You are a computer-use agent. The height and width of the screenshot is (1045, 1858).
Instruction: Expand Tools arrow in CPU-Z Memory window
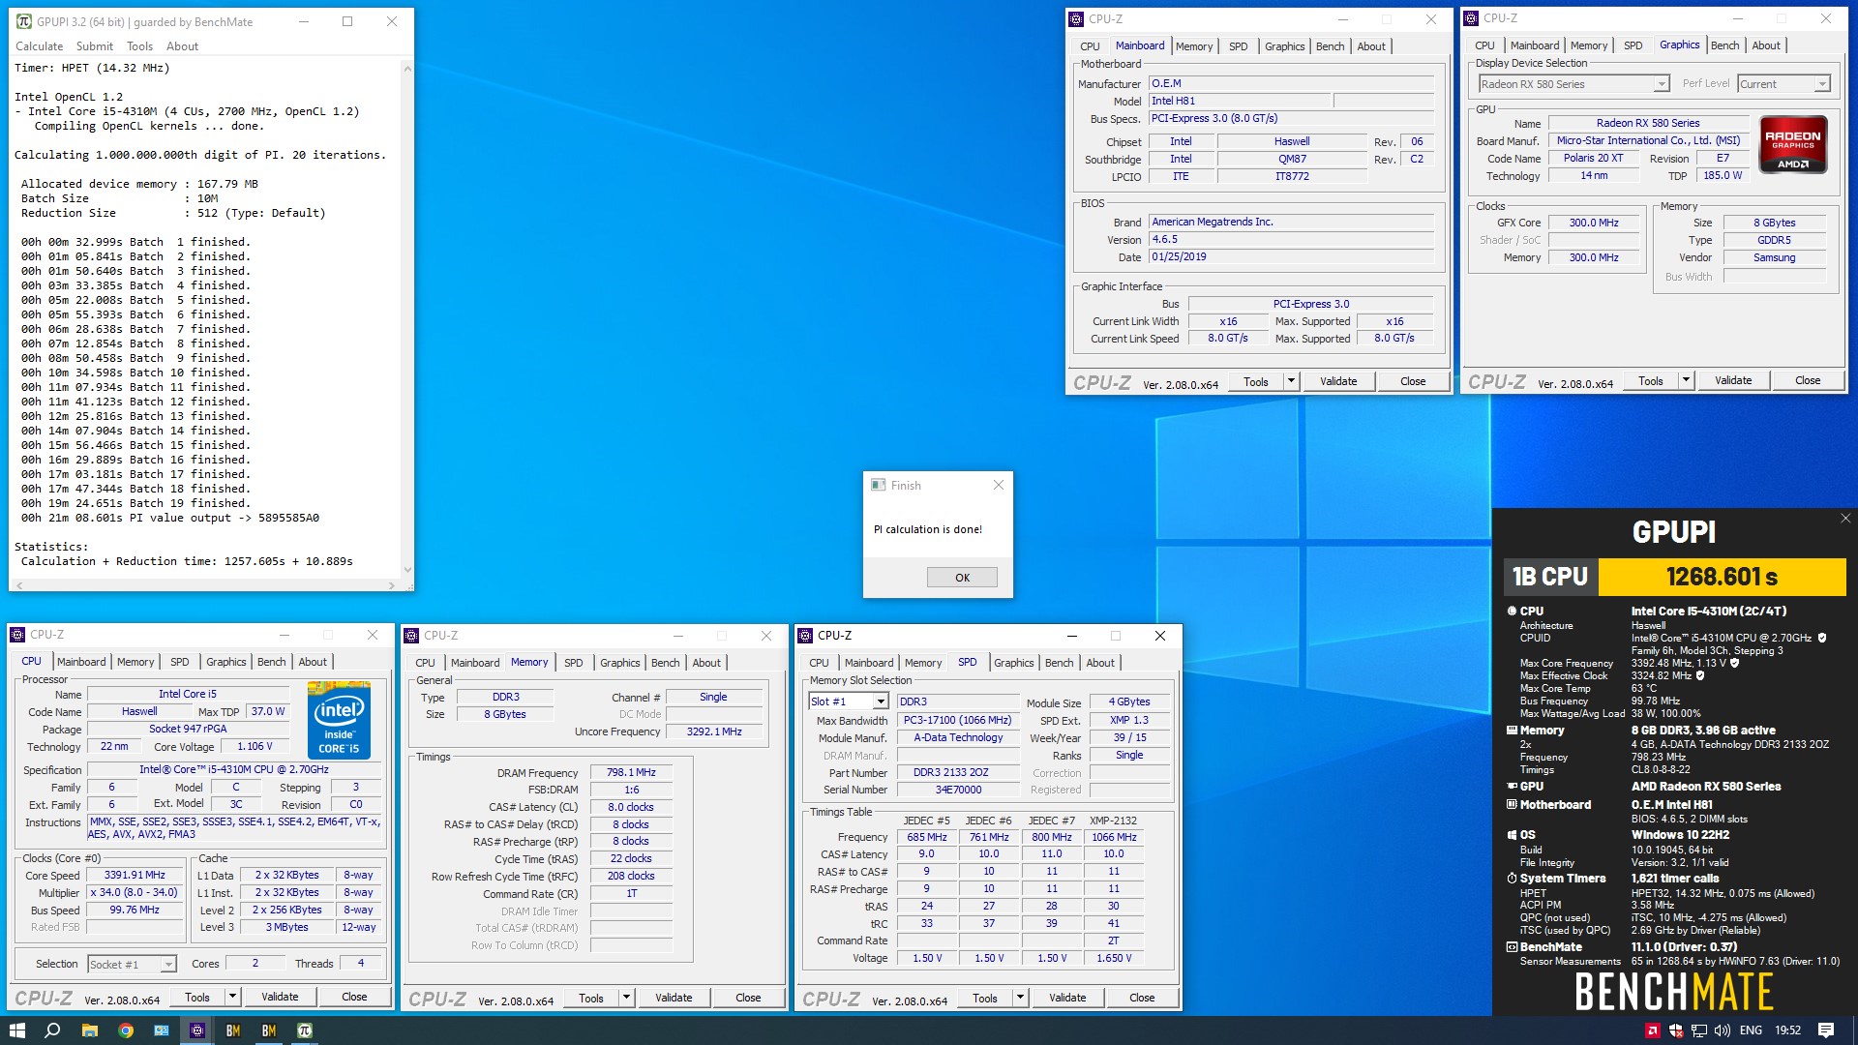click(626, 998)
